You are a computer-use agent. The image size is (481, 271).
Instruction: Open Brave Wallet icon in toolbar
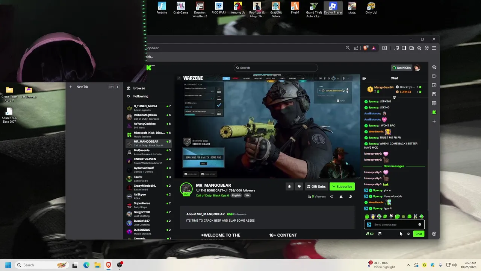(411, 48)
